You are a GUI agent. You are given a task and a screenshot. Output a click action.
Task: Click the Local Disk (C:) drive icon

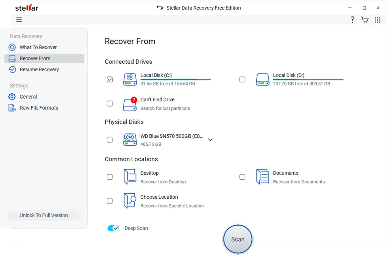(130, 80)
